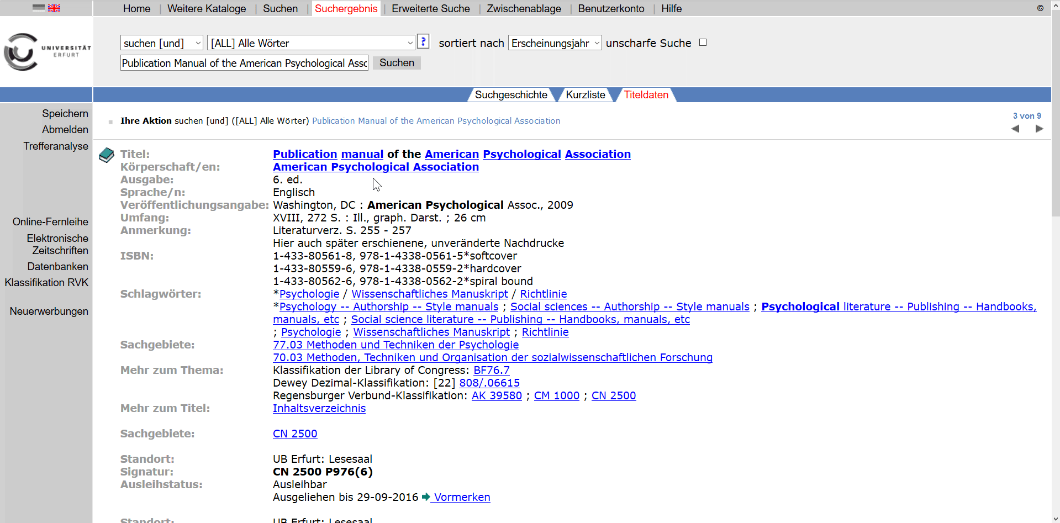Click the Suchen button
The height and width of the screenshot is (523, 1060).
[397, 63]
